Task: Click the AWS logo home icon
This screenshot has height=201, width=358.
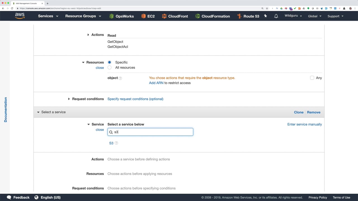Action: 20,16
